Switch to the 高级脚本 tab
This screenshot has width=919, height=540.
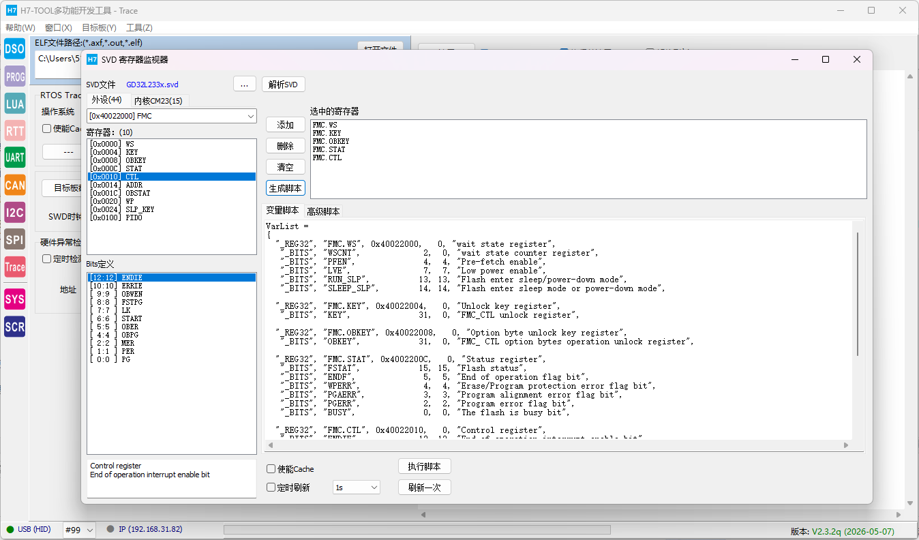pos(323,211)
